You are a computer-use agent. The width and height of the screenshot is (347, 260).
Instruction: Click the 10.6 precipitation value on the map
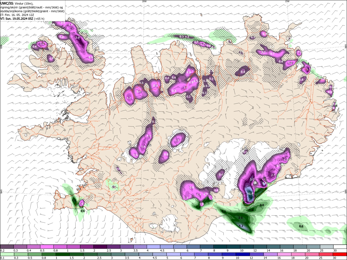click(x=250, y=194)
